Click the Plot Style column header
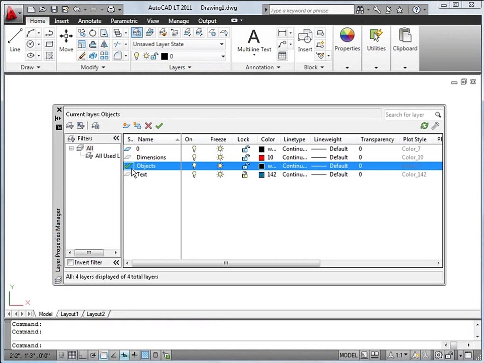Screen dimensions: 484x363 click(x=415, y=139)
